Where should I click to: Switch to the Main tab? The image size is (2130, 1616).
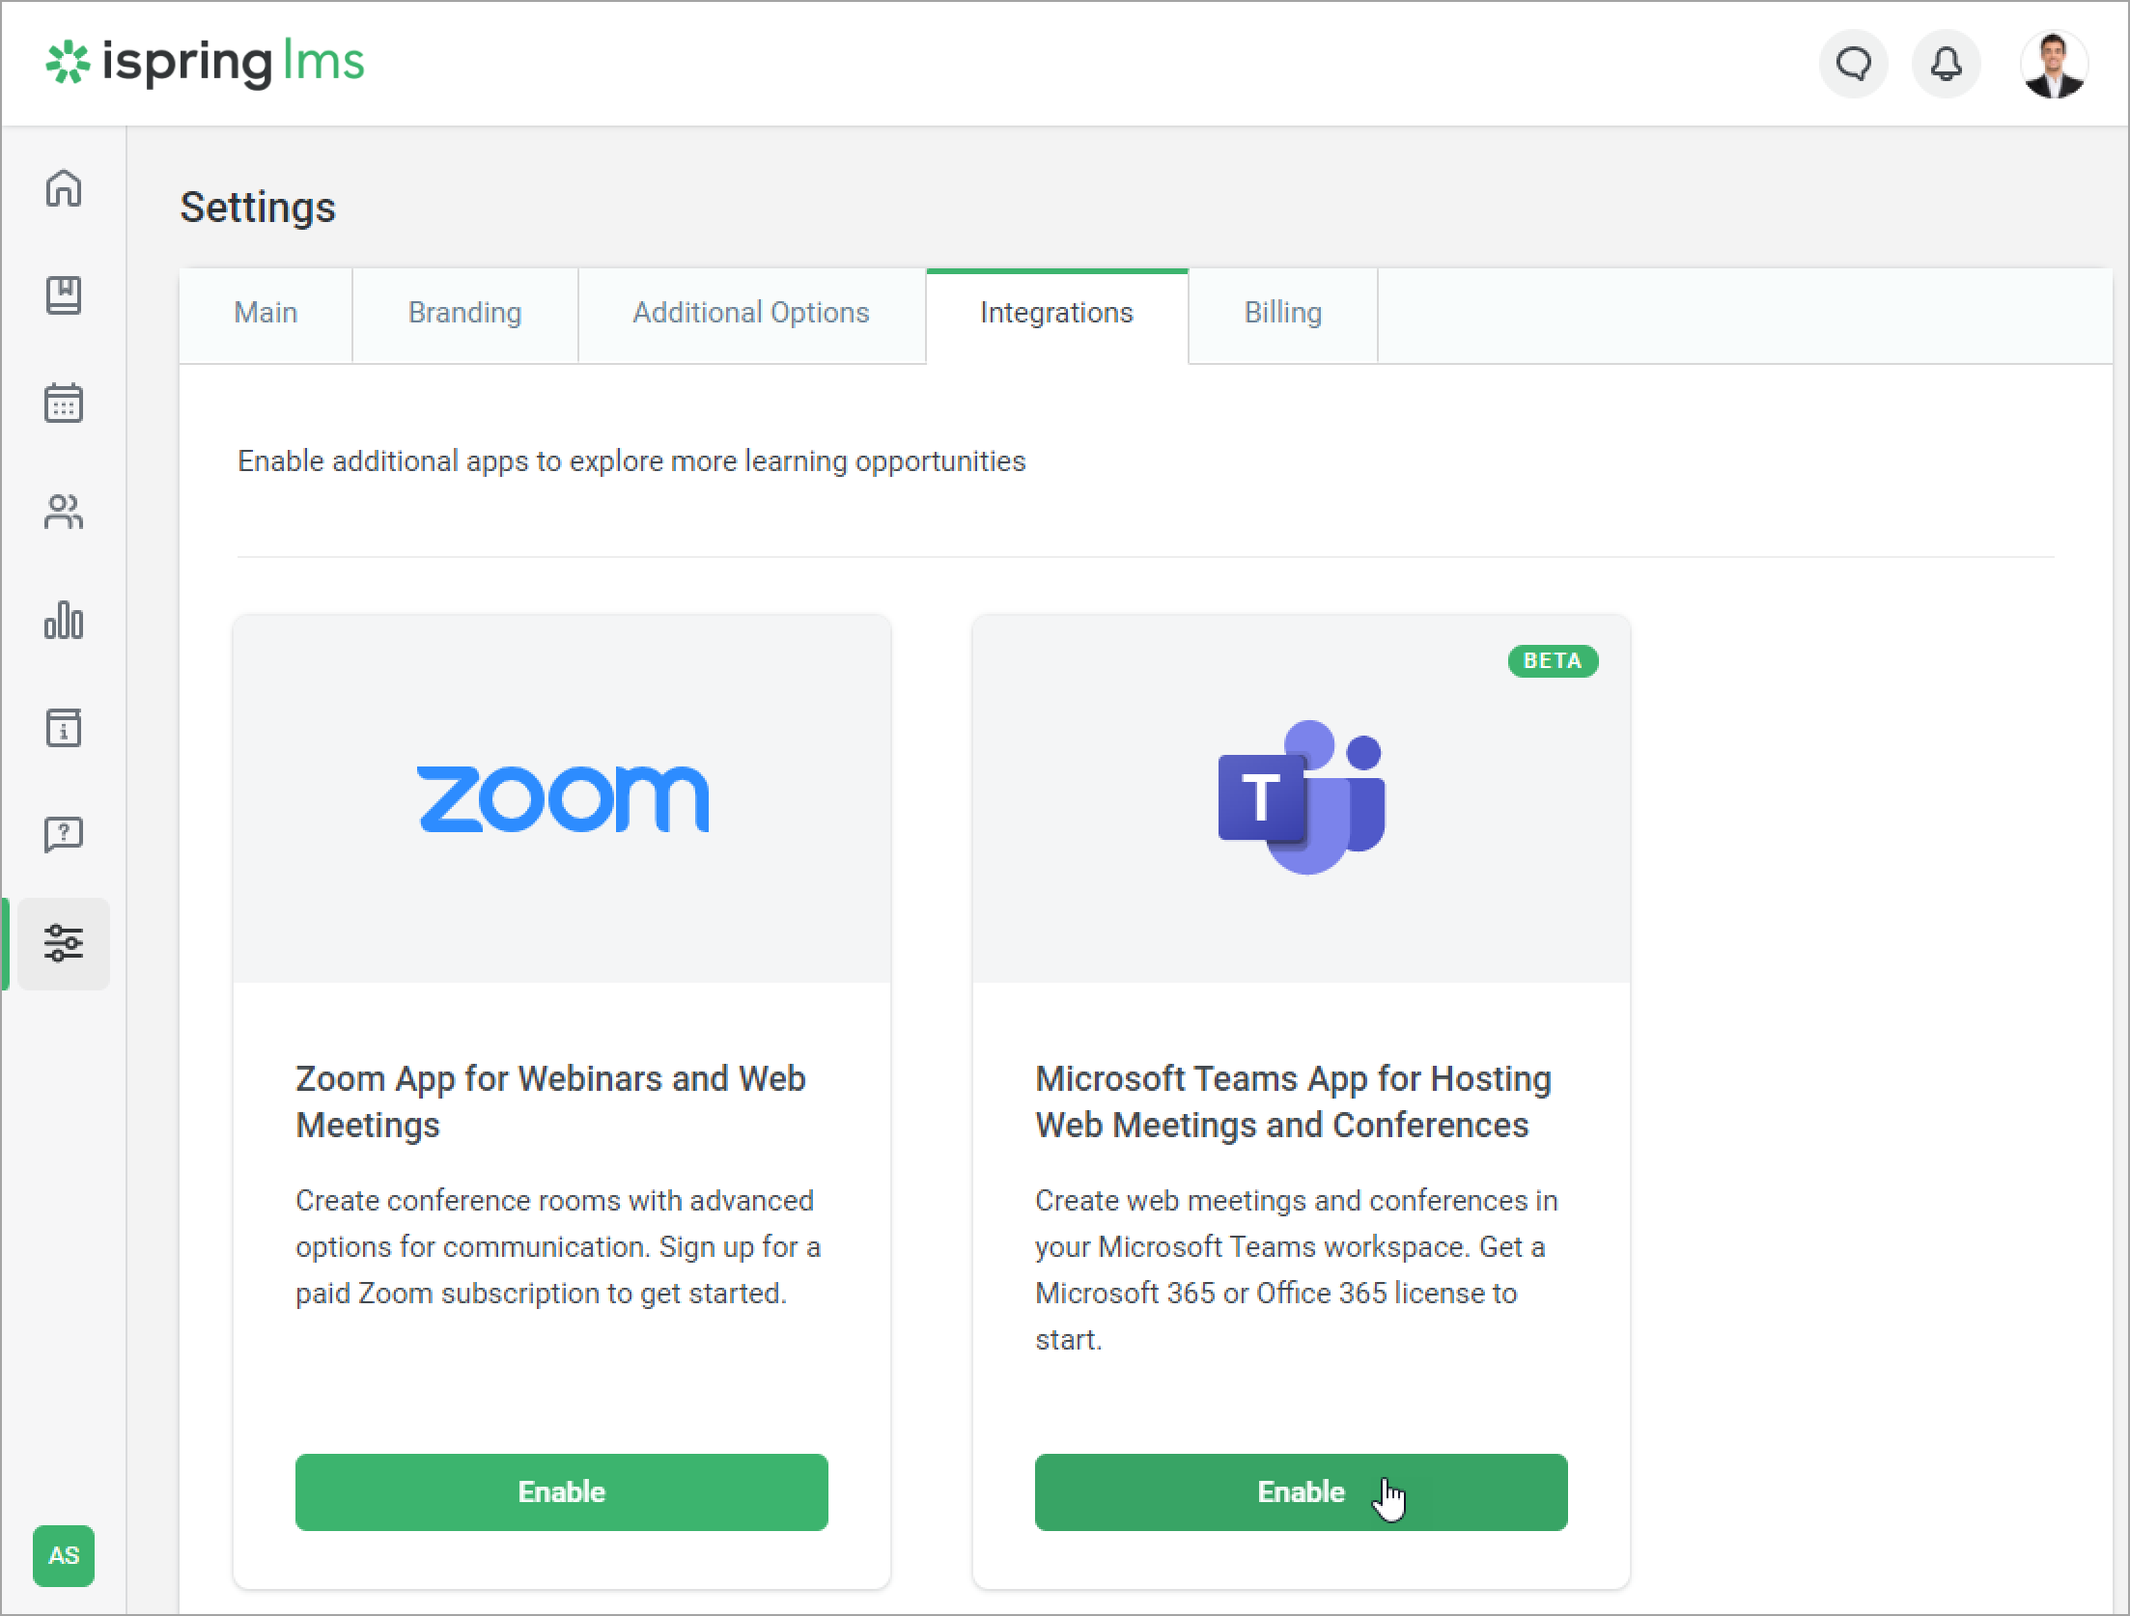pos(266,314)
